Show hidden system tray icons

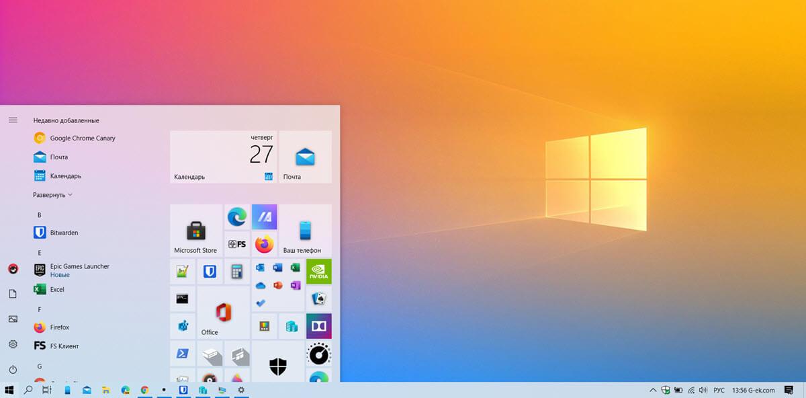[653, 390]
